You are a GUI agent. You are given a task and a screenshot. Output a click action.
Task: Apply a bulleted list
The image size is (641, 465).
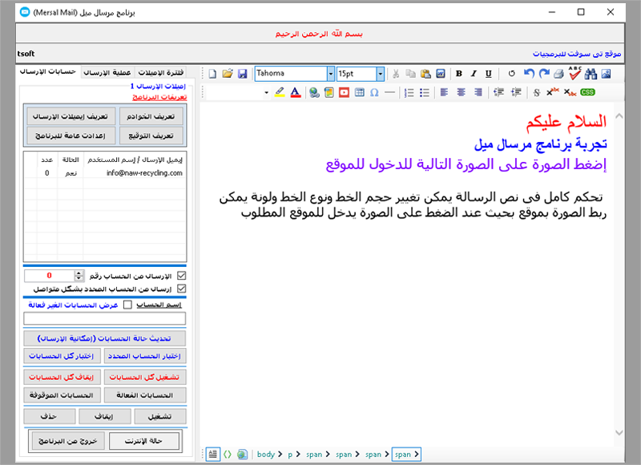click(425, 92)
